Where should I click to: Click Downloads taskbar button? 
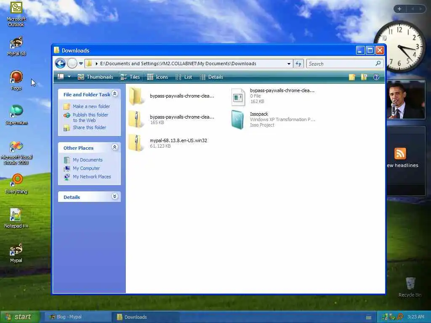(146, 317)
